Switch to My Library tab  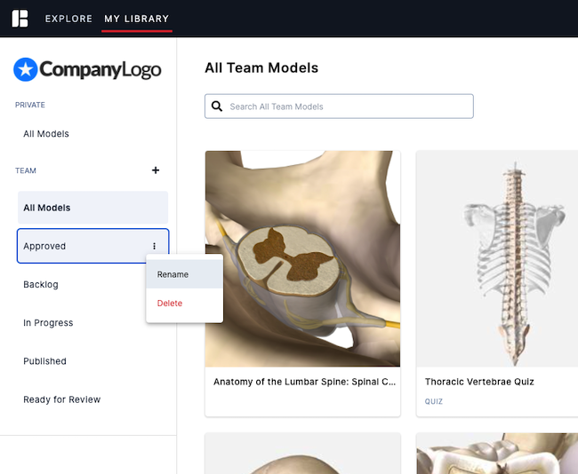(137, 19)
